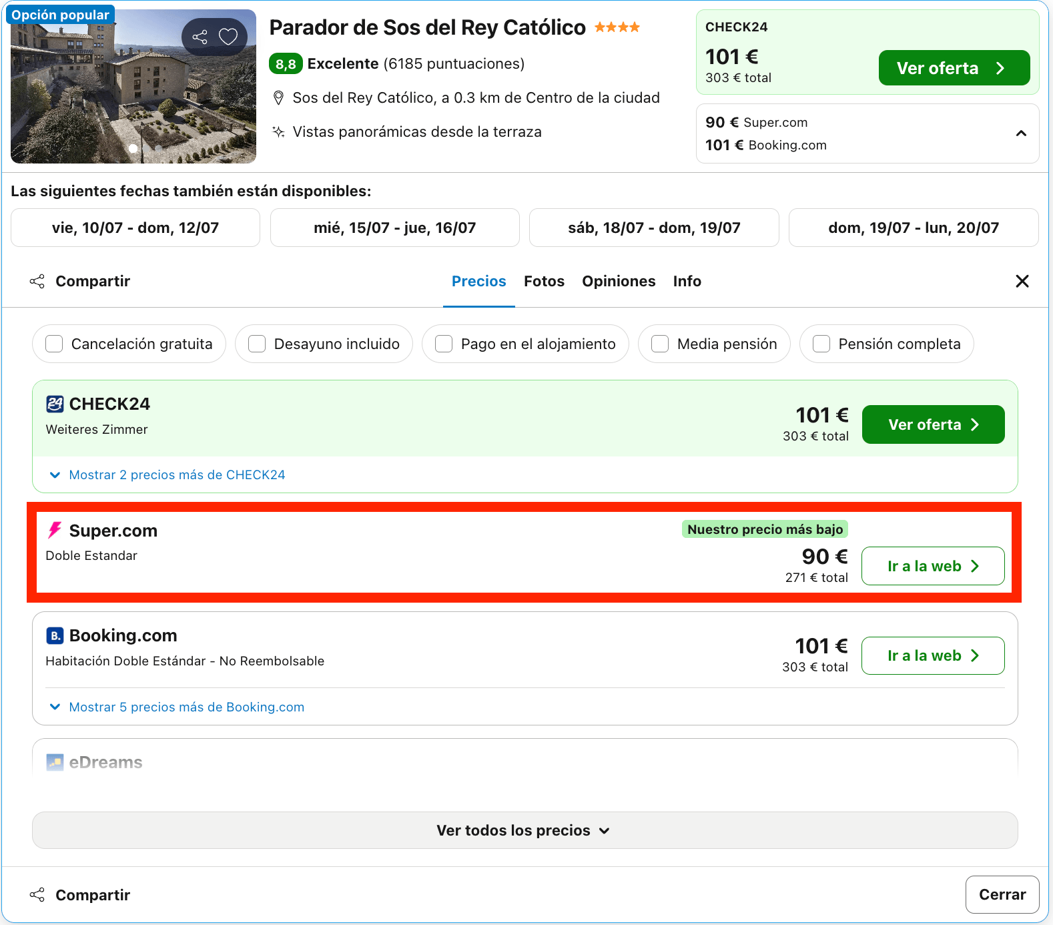
Task: Switch to the Precios tab
Action: (479, 281)
